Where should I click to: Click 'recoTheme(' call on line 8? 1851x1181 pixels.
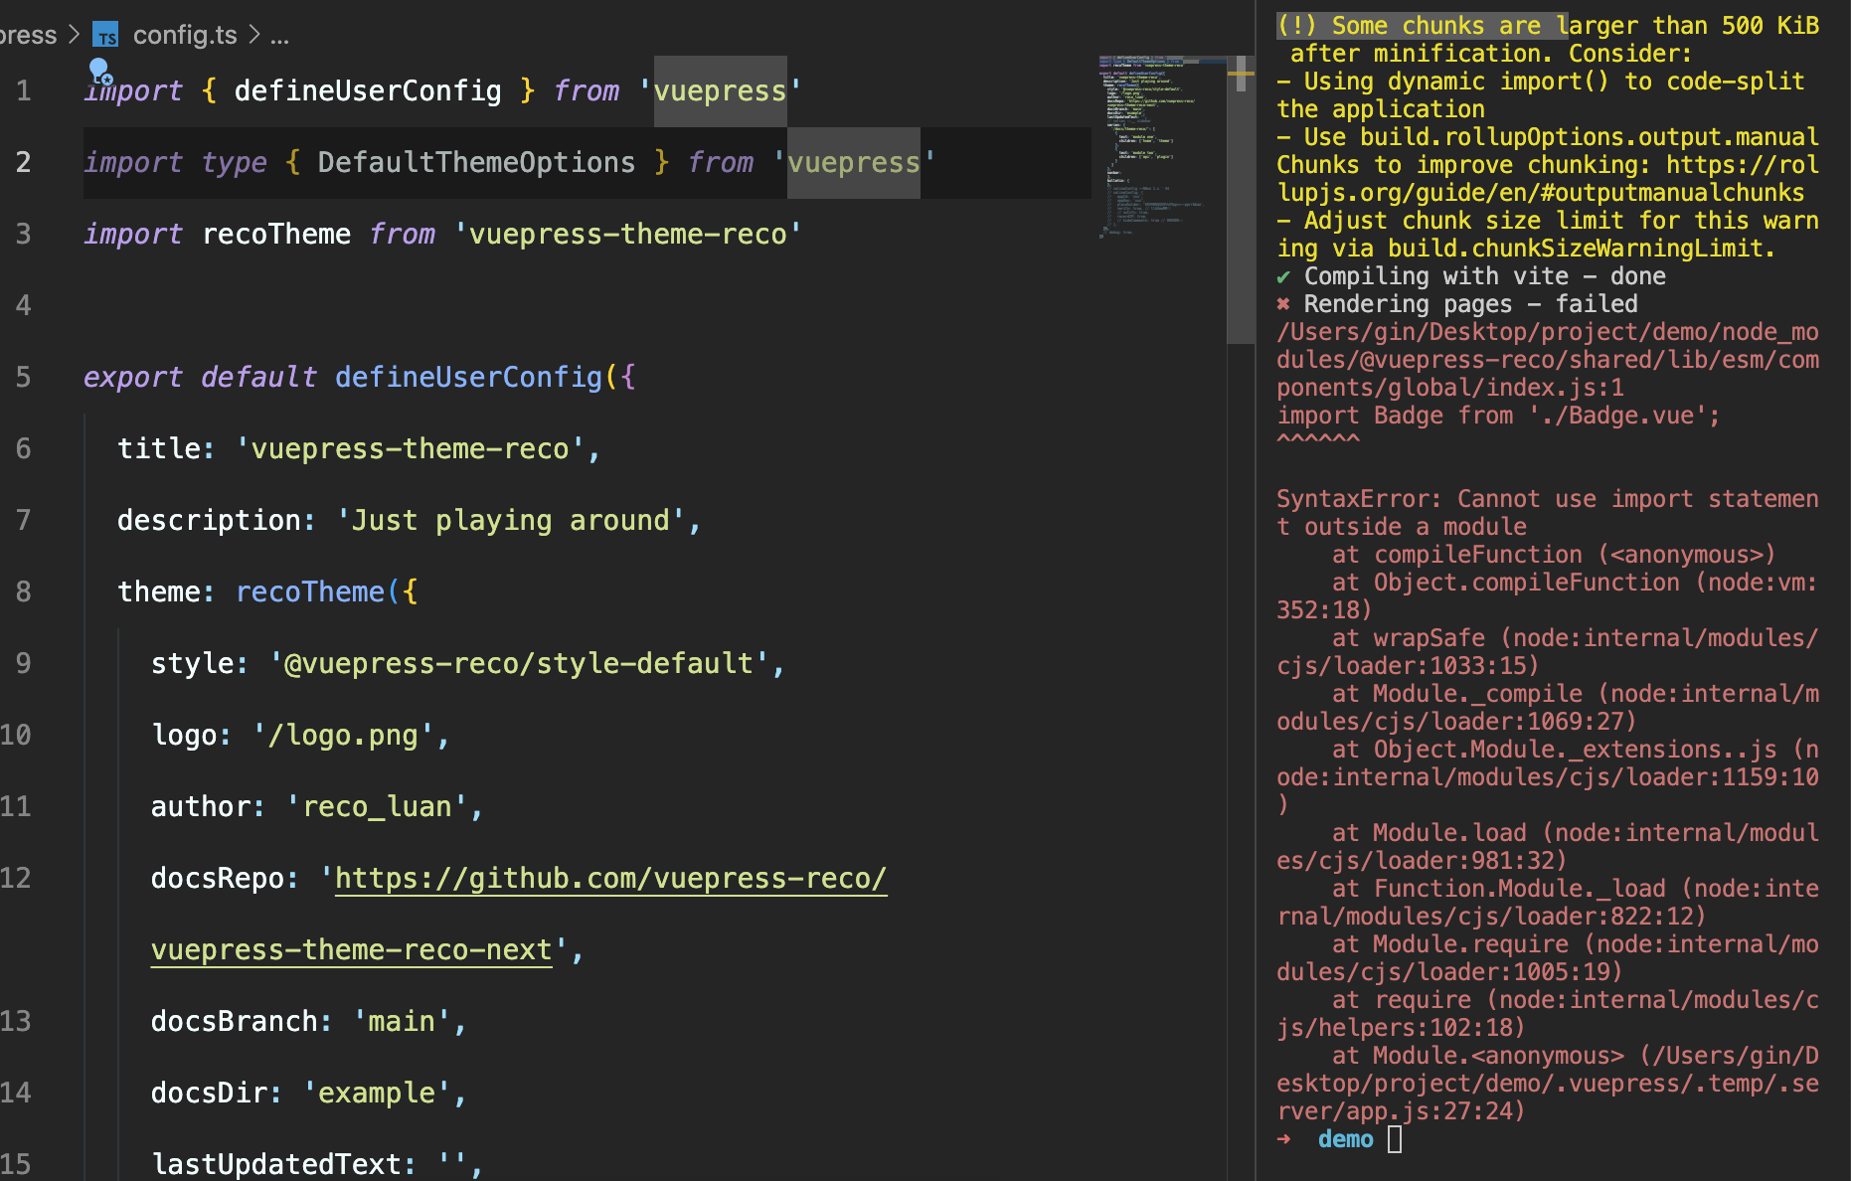[318, 592]
